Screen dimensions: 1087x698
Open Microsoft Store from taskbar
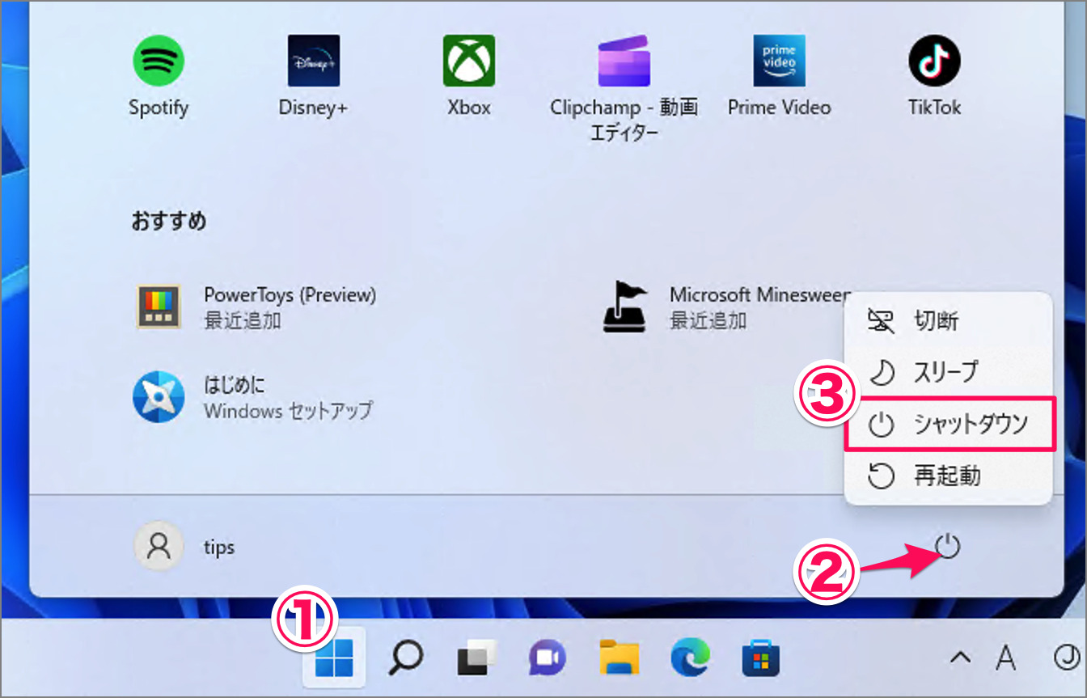pos(761,659)
